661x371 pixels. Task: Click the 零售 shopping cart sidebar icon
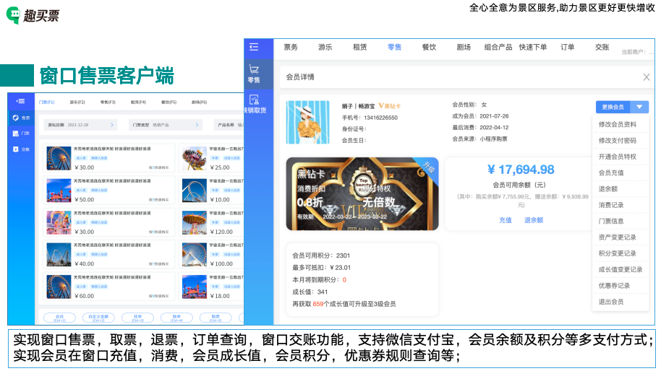point(254,72)
